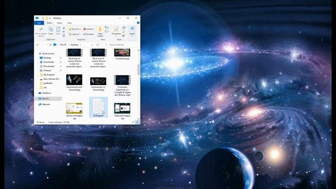Click Properties icon in the title bar toolbar

click(43, 18)
